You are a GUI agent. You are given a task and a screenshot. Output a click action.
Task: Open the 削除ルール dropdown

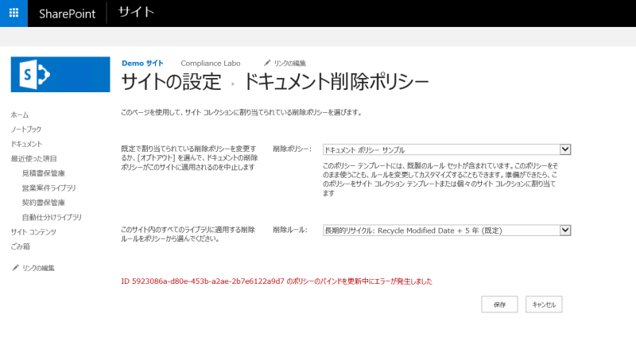[447, 231]
